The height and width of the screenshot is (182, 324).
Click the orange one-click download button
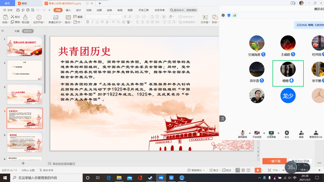click(x=274, y=161)
